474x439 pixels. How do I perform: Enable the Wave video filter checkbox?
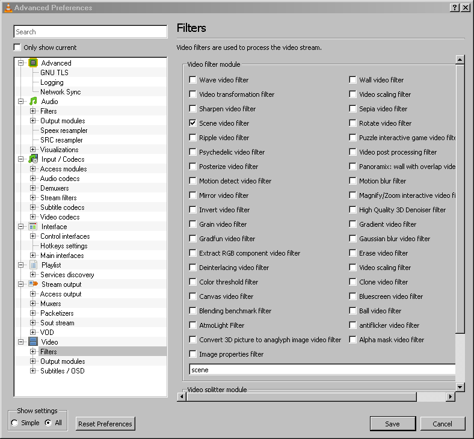(192, 80)
